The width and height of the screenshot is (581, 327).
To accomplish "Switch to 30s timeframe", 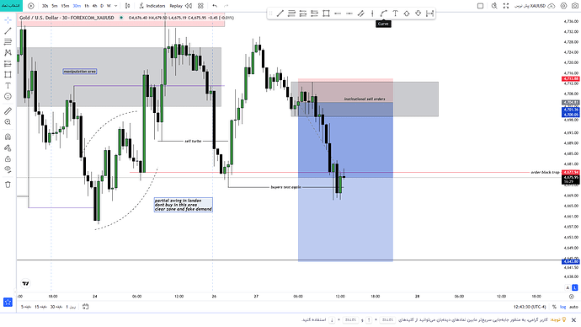I will click(45, 6).
